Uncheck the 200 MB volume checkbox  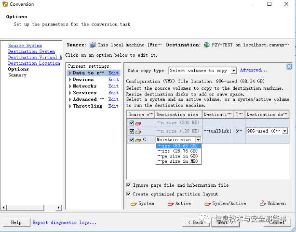[132, 123]
